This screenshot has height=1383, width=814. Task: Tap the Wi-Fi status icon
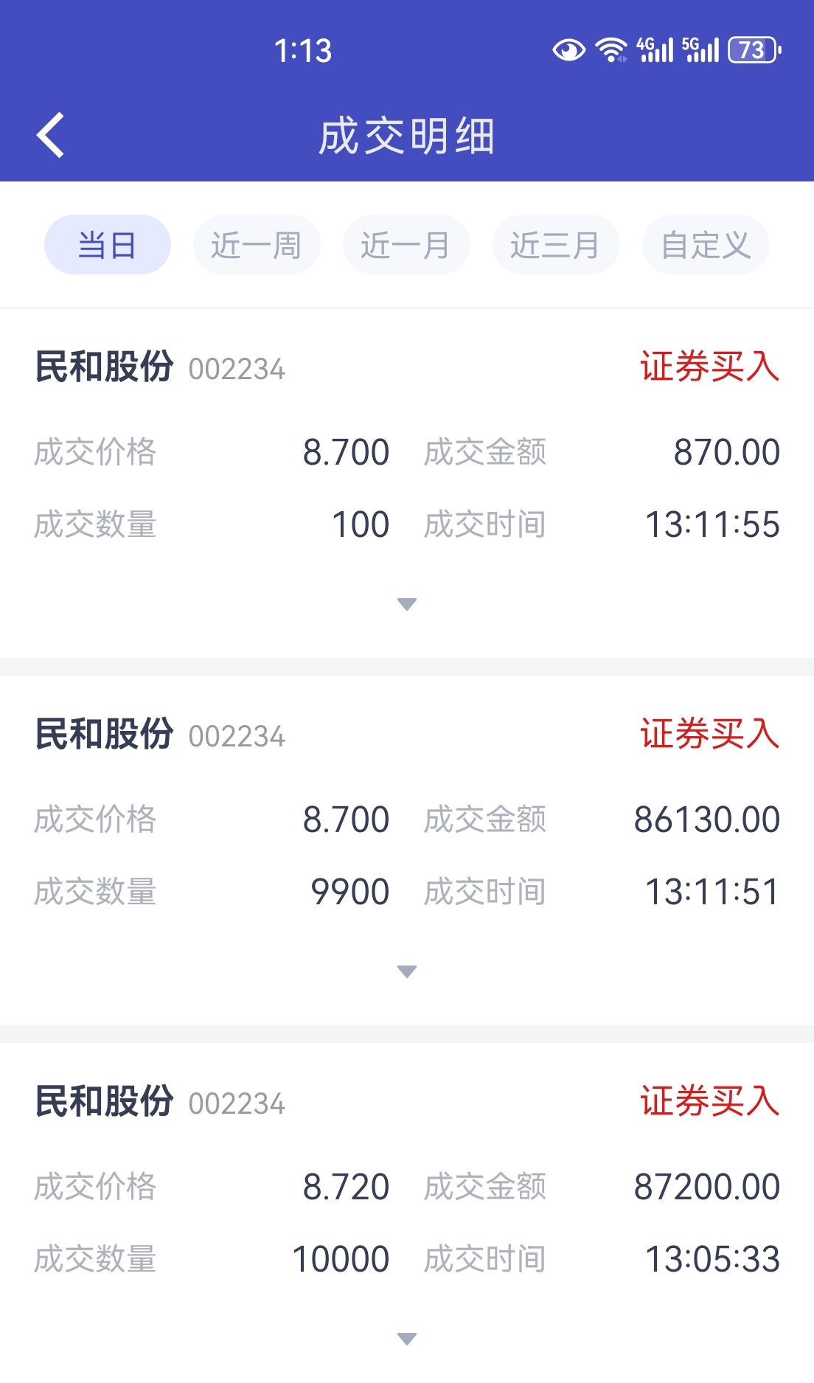tap(611, 50)
